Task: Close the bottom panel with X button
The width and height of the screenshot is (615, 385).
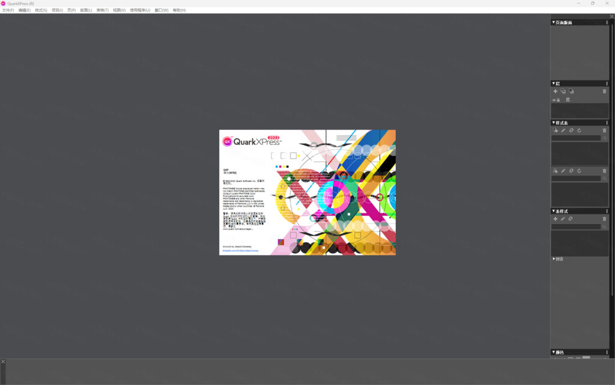Action: (3, 362)
